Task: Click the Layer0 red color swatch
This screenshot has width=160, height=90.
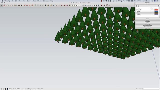Action: [x=156, y=10]
